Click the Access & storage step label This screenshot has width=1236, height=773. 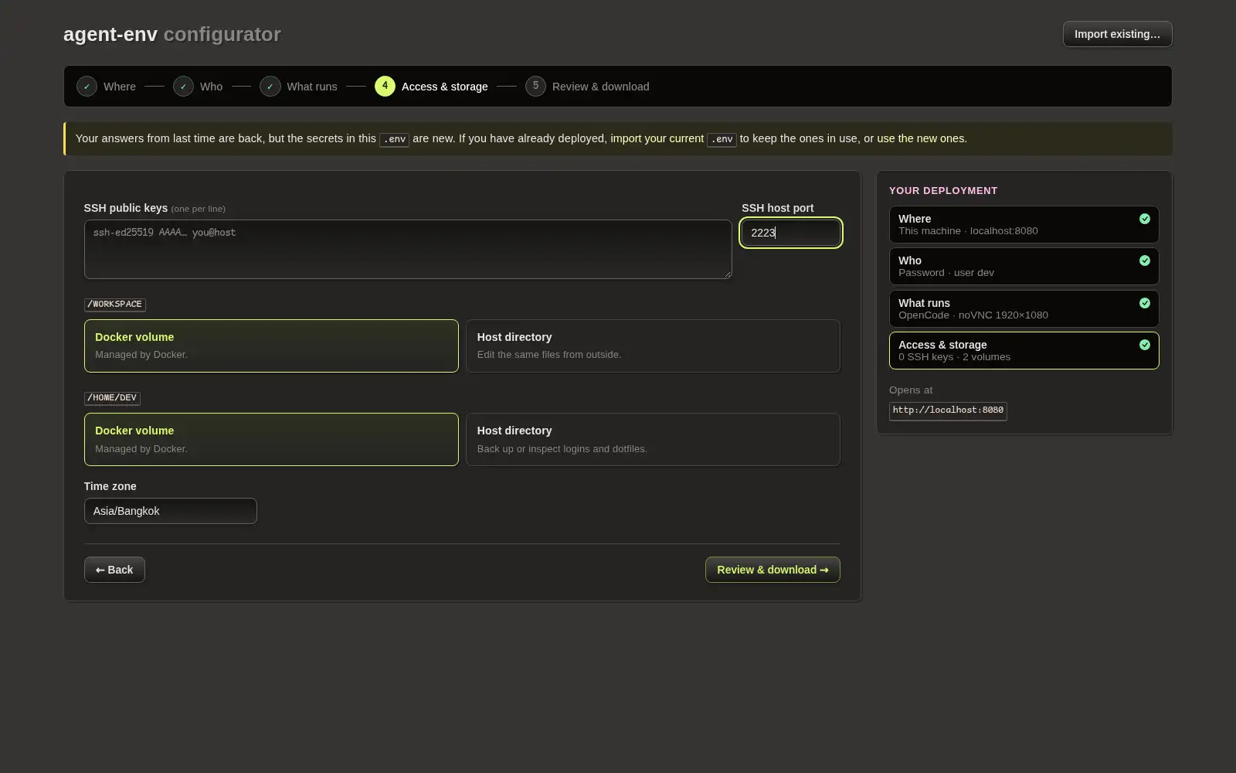pos(444,87)
